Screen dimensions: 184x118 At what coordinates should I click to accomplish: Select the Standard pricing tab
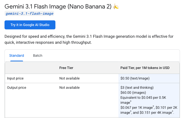[x=17, y=55]
